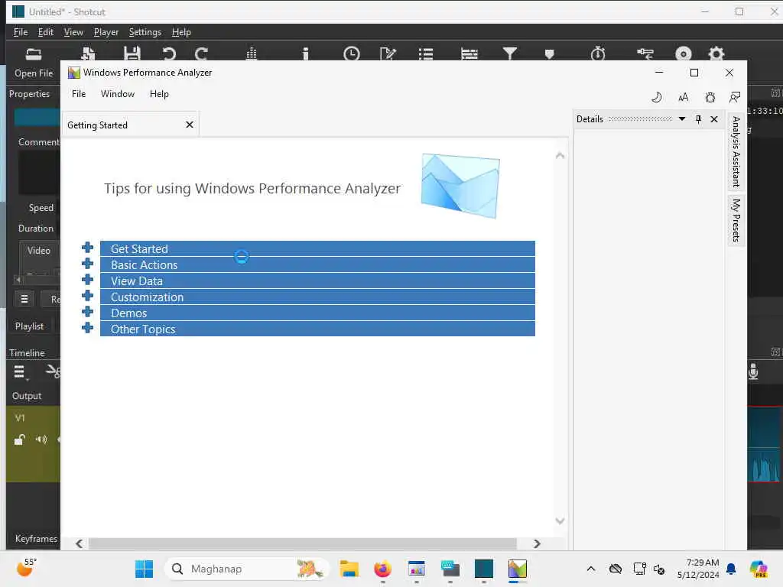Click the Customization header bar

click(x=317, y=297)
